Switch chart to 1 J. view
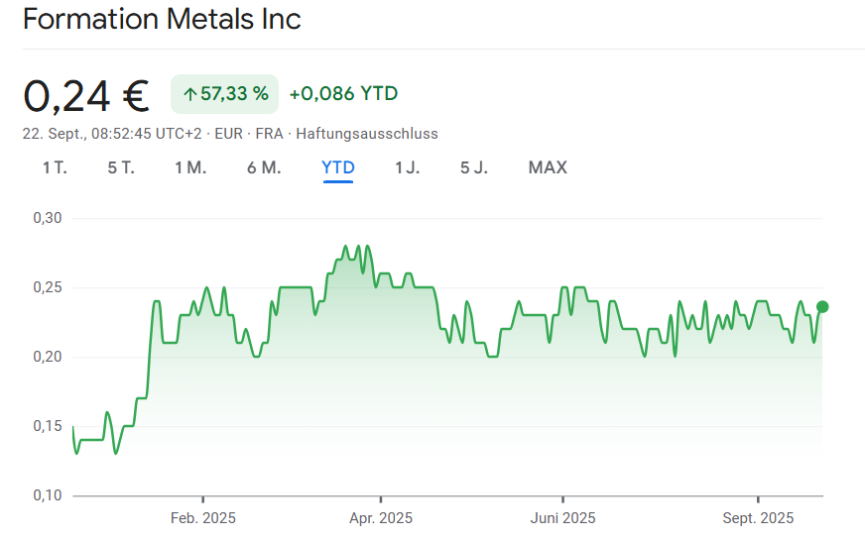This screenshot has width=865, height=540. (407, 167)
